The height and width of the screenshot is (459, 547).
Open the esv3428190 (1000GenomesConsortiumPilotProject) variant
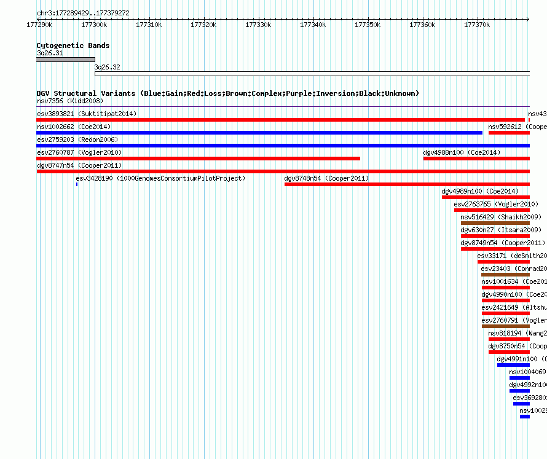tap(160, 178)
